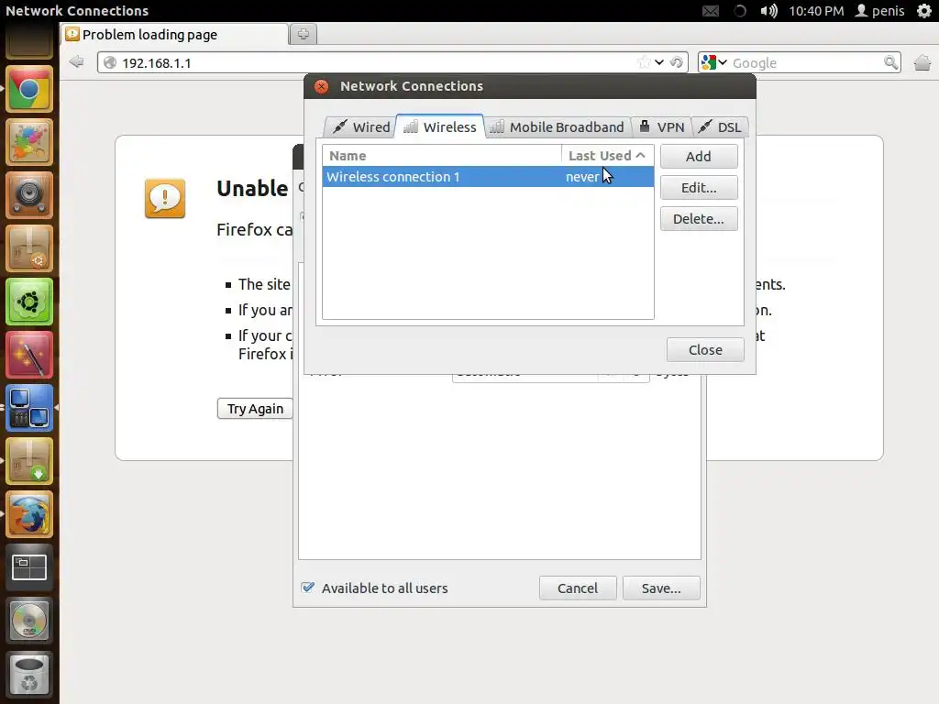Screen dimensions: 939x704
Task: Open the workspace switcher in launcher
Action: (x=28, y=567)
